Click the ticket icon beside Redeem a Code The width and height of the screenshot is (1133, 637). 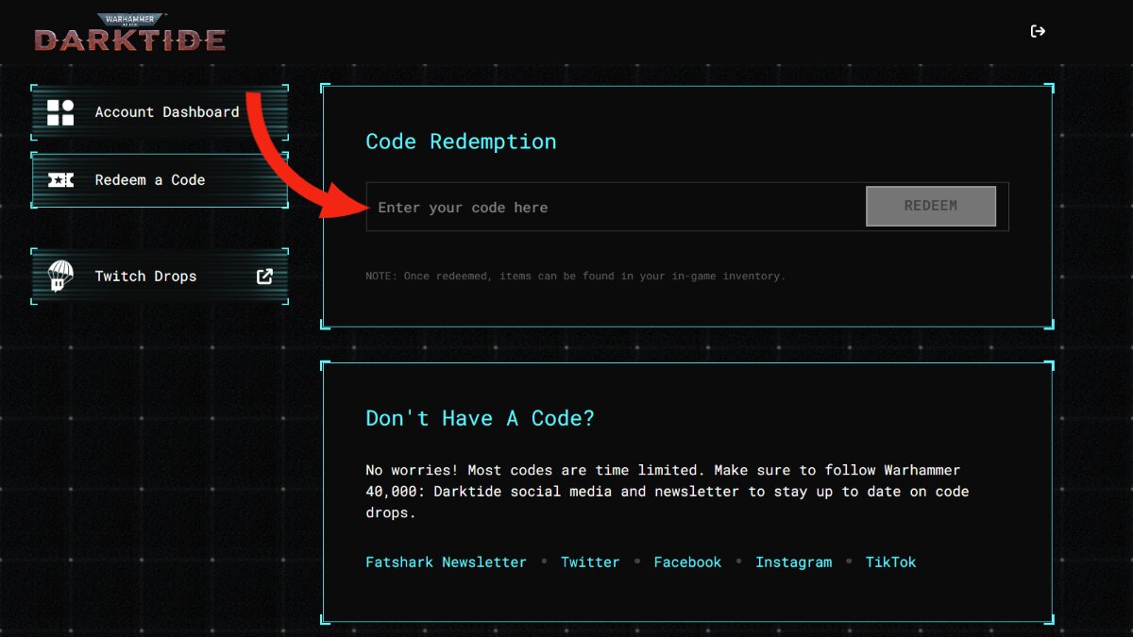[x=60, y=180]
